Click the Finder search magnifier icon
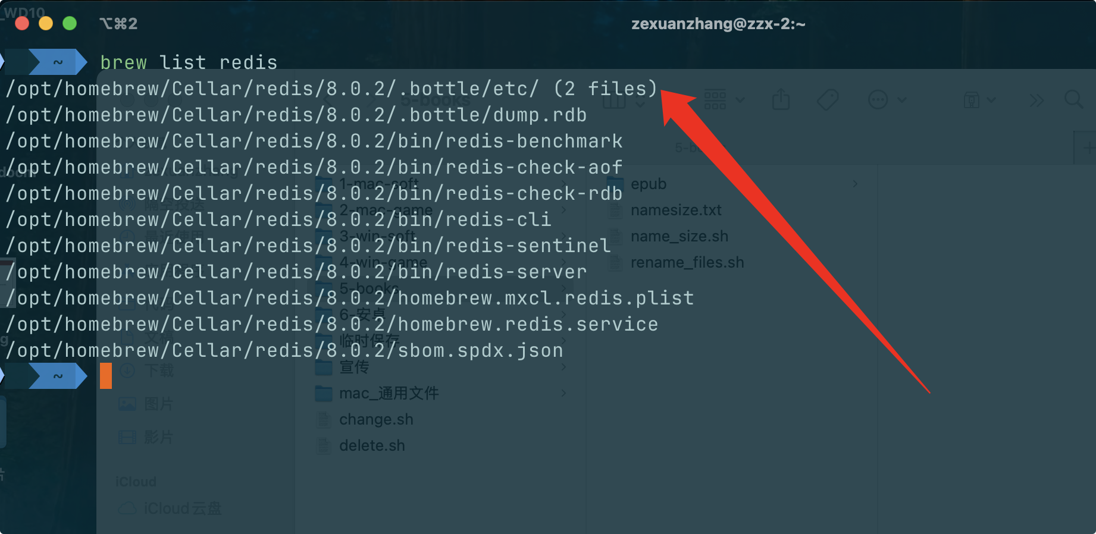 [x=1073, y=99]
